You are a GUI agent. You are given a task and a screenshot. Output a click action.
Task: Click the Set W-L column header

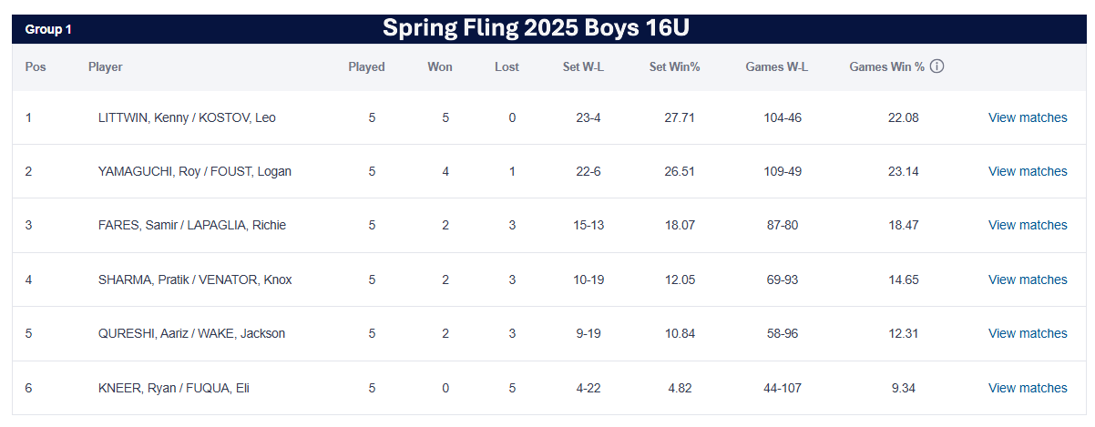tap(578, 66)
